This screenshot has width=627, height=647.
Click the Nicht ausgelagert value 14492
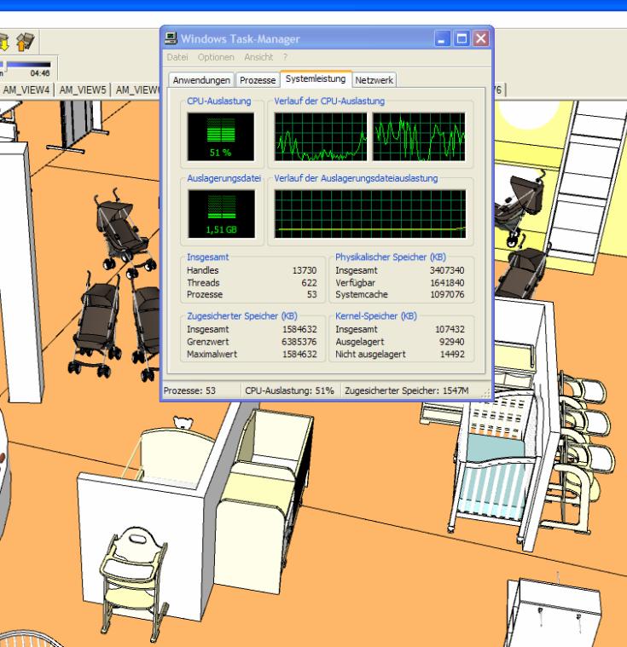pos(452,354)
